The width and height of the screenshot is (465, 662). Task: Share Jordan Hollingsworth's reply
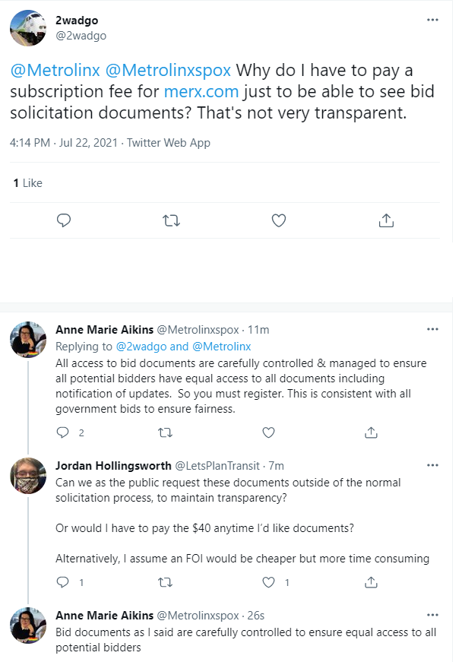coord(372,583)
